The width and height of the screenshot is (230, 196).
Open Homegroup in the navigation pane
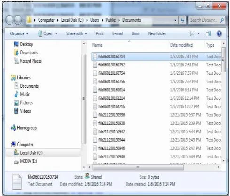click(x=27, y=128)
